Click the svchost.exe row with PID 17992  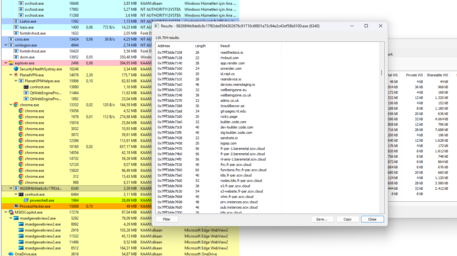[x=120, y=9]
